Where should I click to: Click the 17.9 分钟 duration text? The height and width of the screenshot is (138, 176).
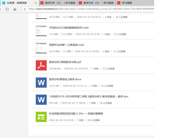[x=67, y=34]
